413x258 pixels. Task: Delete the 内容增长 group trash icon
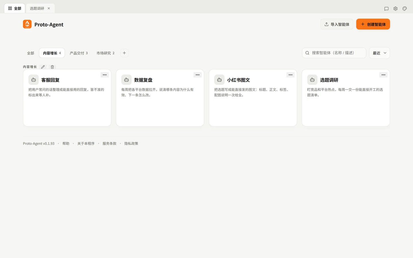(52, 67)
